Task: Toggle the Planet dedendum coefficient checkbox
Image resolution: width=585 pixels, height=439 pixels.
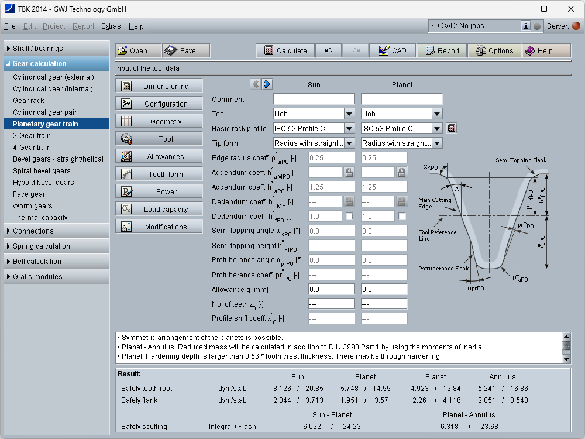Action: [x=402, y=216]
